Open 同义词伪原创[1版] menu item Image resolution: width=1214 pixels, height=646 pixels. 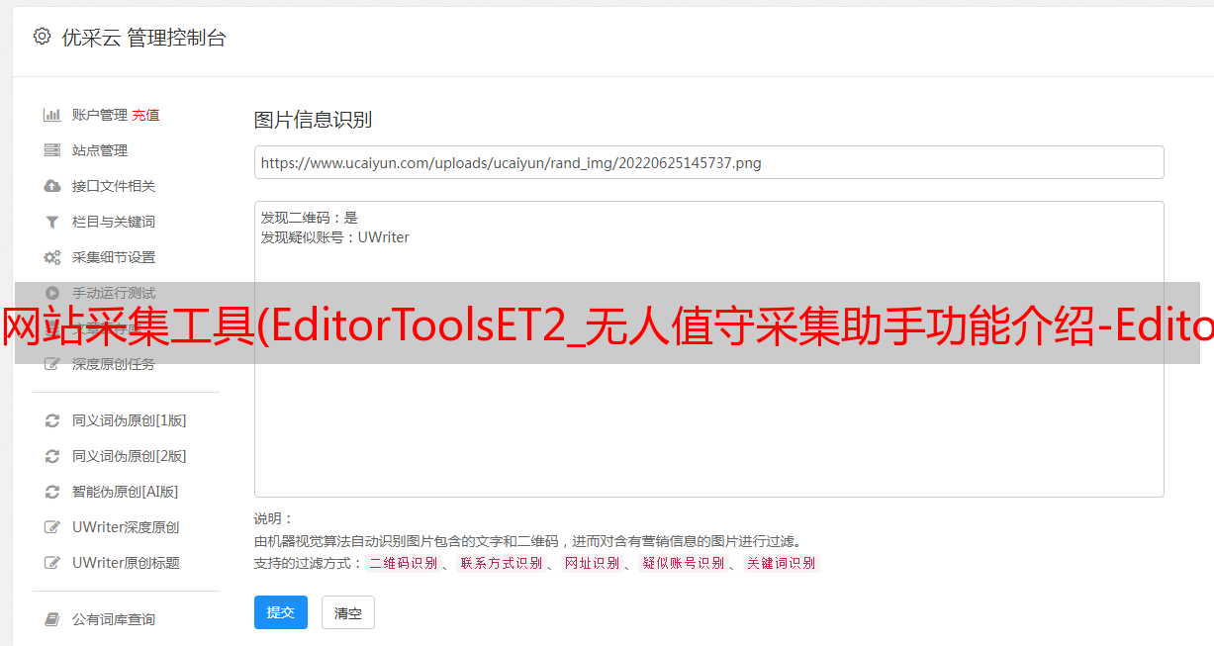tap(130, 420)
